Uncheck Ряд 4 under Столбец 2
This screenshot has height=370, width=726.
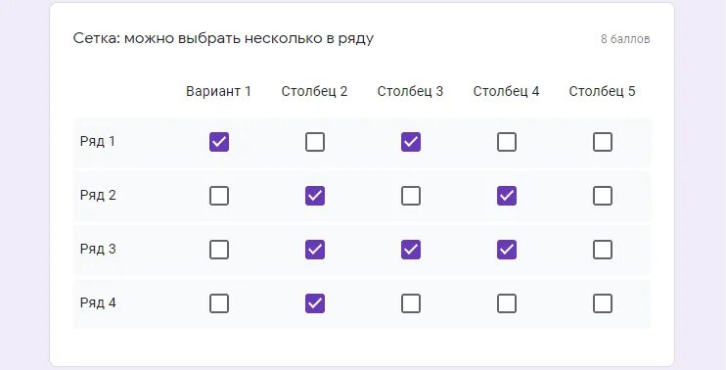click(315, 303)
